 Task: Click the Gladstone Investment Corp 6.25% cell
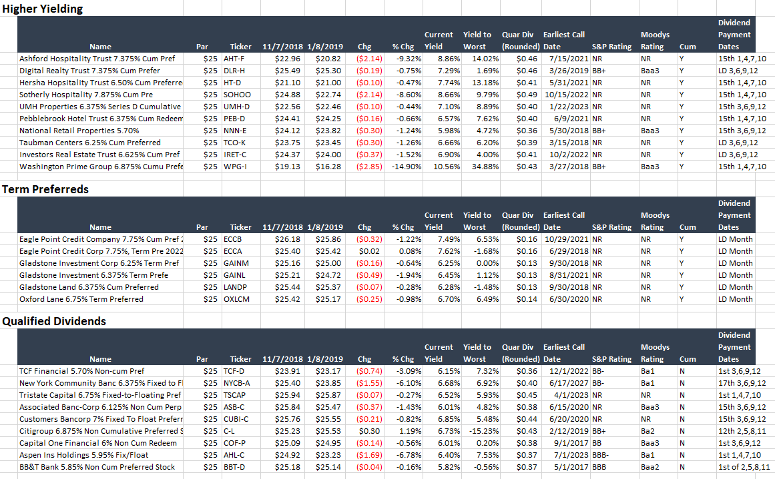pyautogui.click(x=100, y=263)
